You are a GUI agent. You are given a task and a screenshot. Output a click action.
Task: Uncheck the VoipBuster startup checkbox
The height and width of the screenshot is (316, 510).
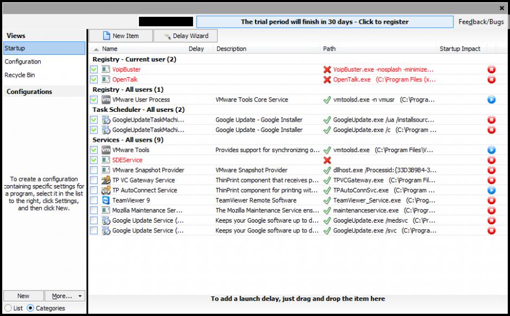[94, 69]
